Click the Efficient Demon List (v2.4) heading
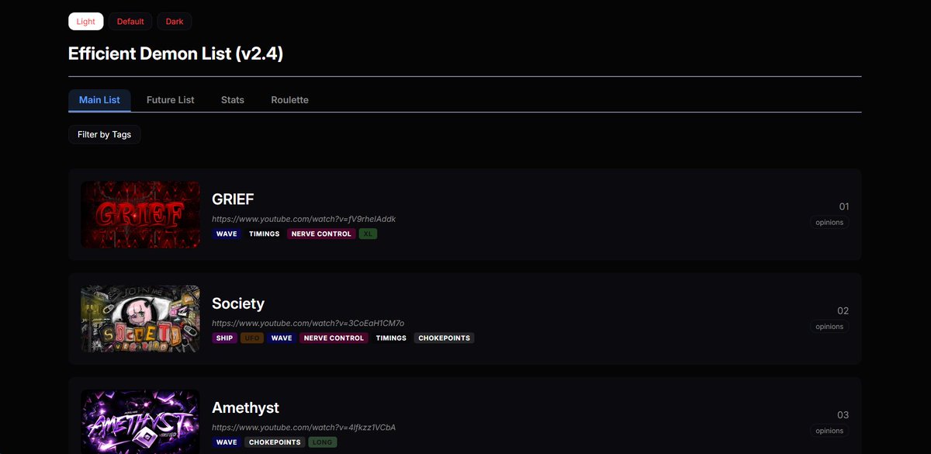This screenshot has width=931, height=454. coord(175,54)
